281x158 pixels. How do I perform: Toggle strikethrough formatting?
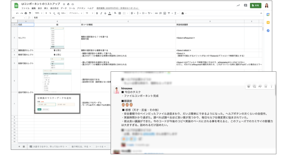[x=105, y=13]
